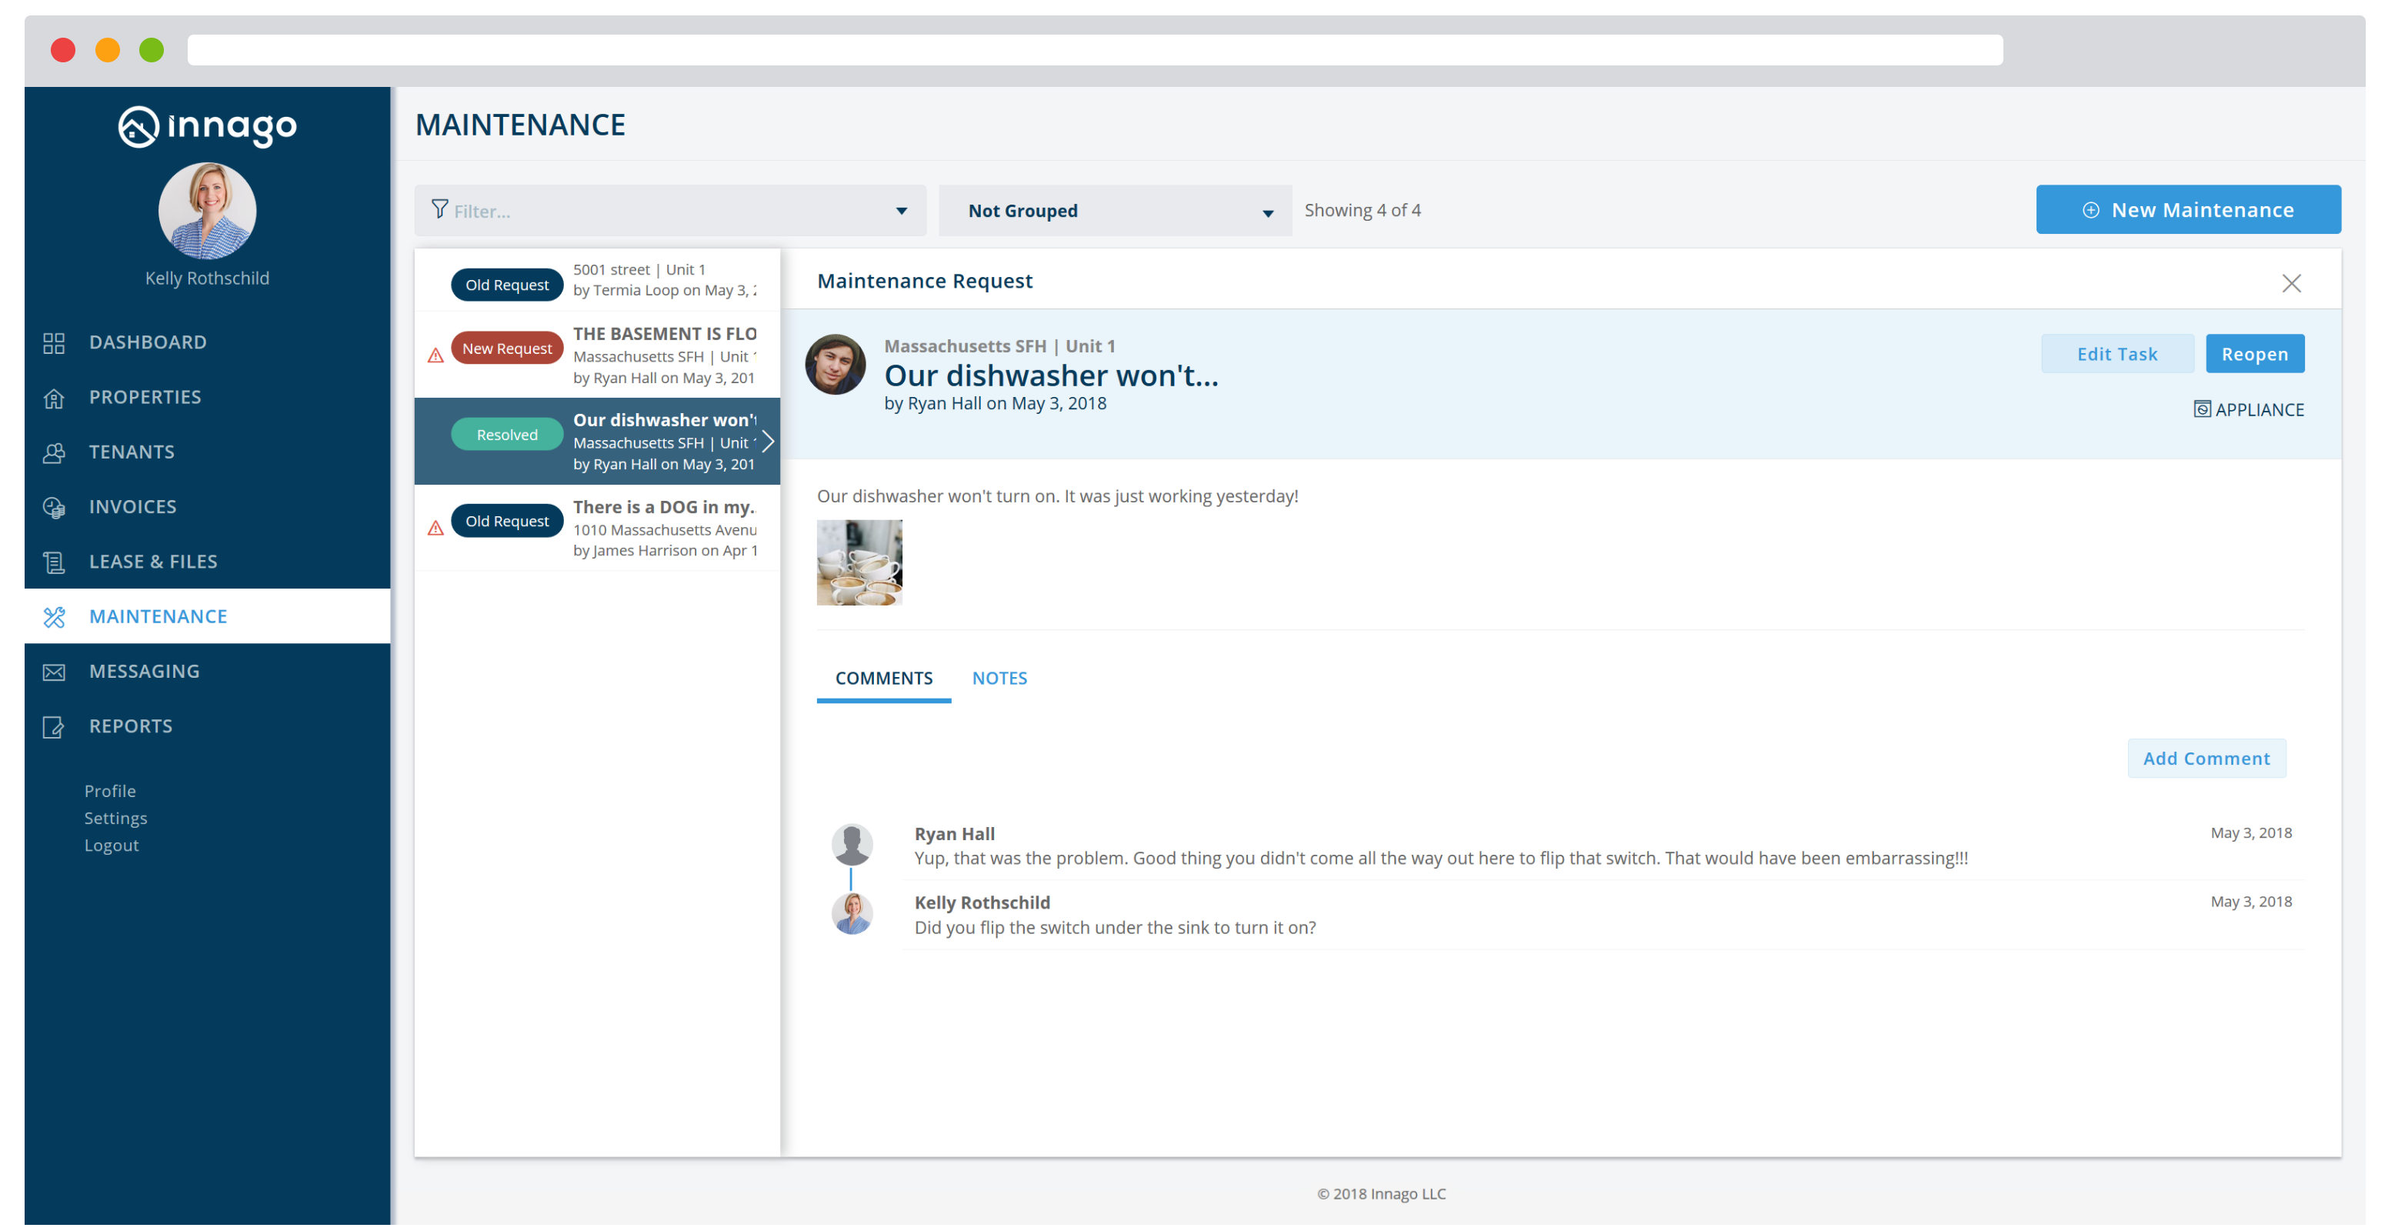Click the Dashboard grid icon
2385x1231 pixels.
tap(54, 343)
